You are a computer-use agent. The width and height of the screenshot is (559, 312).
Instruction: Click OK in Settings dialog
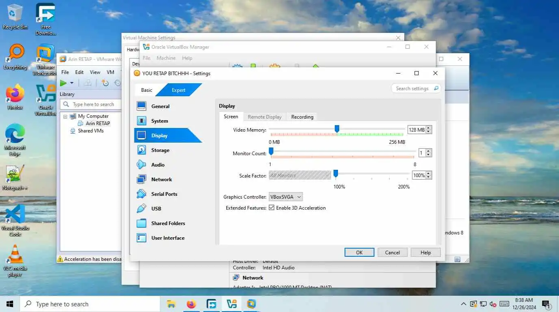[x=359, y=252]
